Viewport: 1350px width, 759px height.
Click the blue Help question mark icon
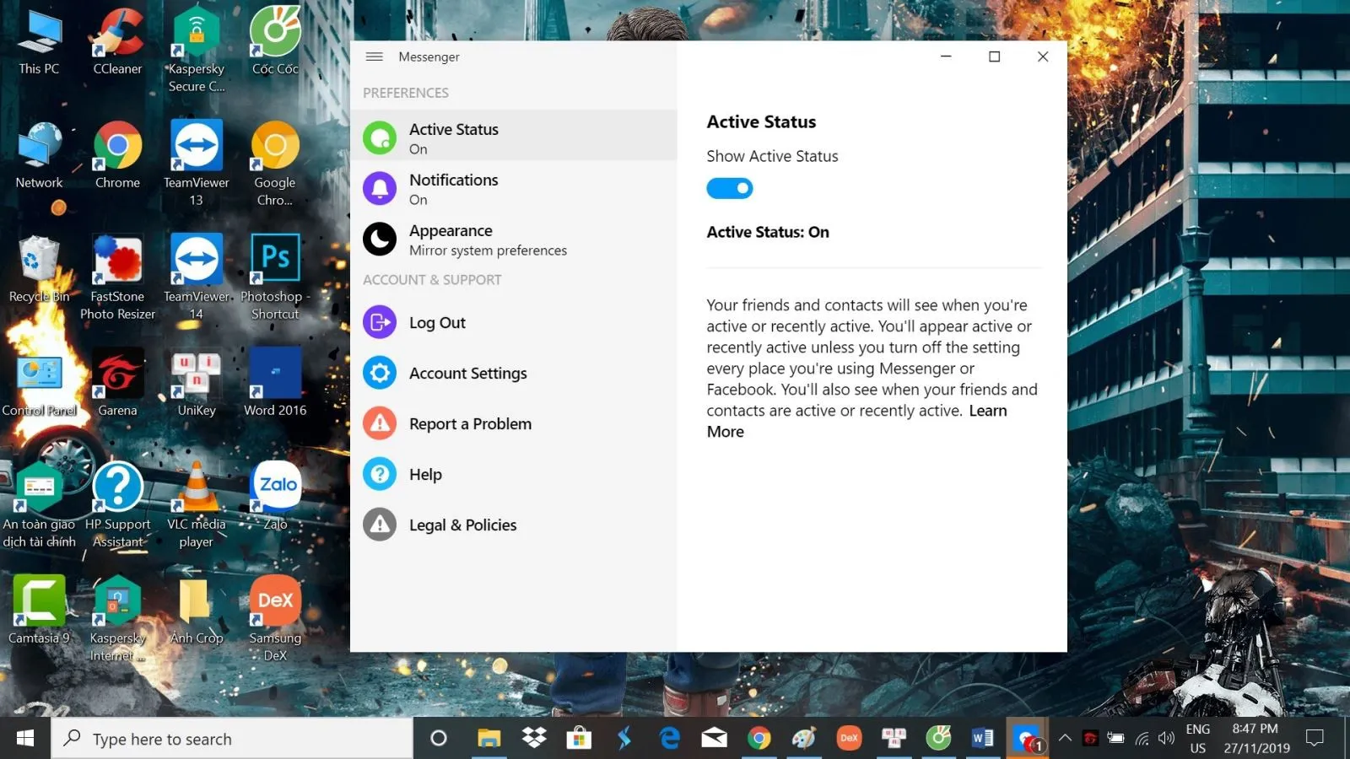point(380,474)
